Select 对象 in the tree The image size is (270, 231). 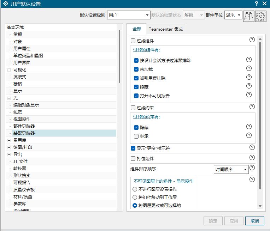tap(18, 41)
